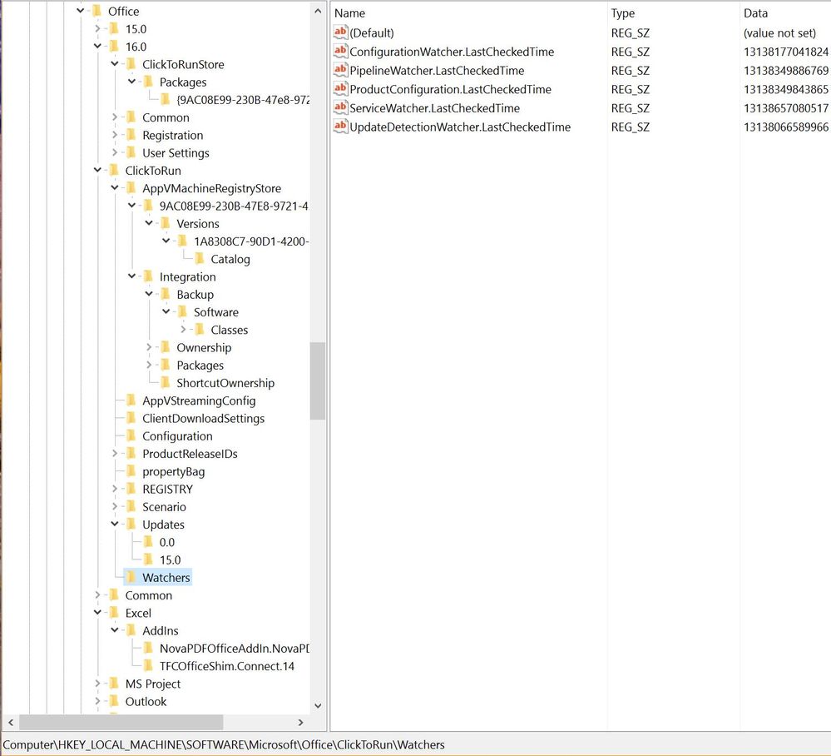Screen dimensions: 831x756
Task: Collapse the Office key
Action: pyautogui.click(x=81, y=11)
